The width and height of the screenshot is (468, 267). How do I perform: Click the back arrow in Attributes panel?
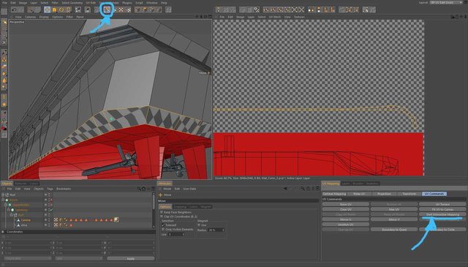(x=285, y=189)
